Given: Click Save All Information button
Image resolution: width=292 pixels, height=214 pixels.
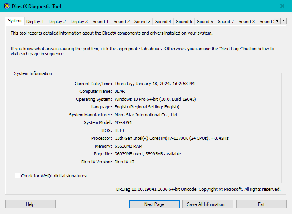Looking at the screenshot, I should tap(207, 204).
